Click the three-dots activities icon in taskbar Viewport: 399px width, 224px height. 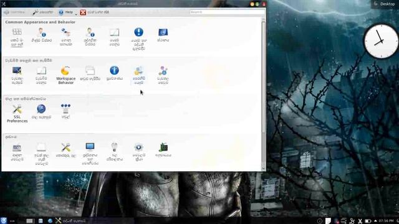pos(12,221)
